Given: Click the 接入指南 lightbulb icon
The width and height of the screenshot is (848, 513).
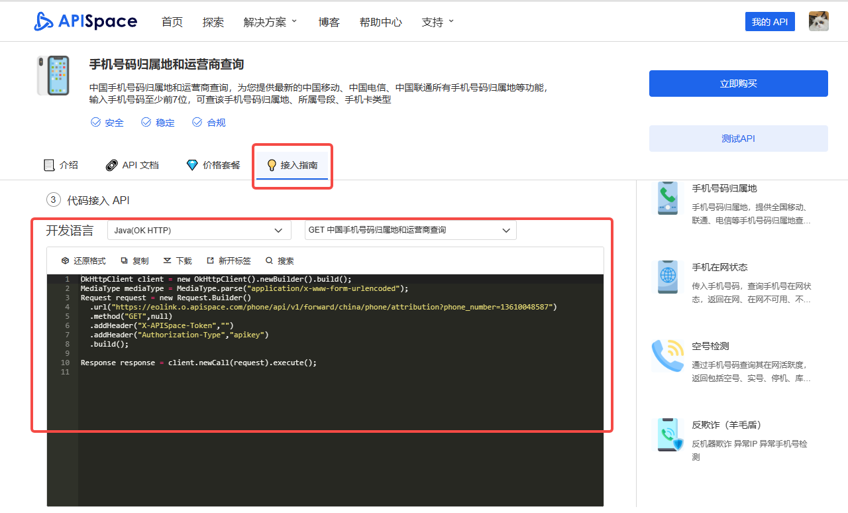Looking at the screenshot, I should point(271,165).
